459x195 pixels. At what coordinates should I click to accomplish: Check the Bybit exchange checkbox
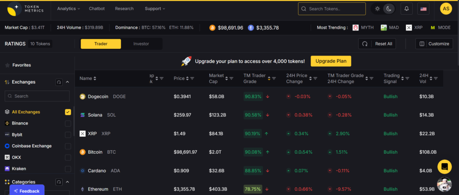[x=68, y=135]
